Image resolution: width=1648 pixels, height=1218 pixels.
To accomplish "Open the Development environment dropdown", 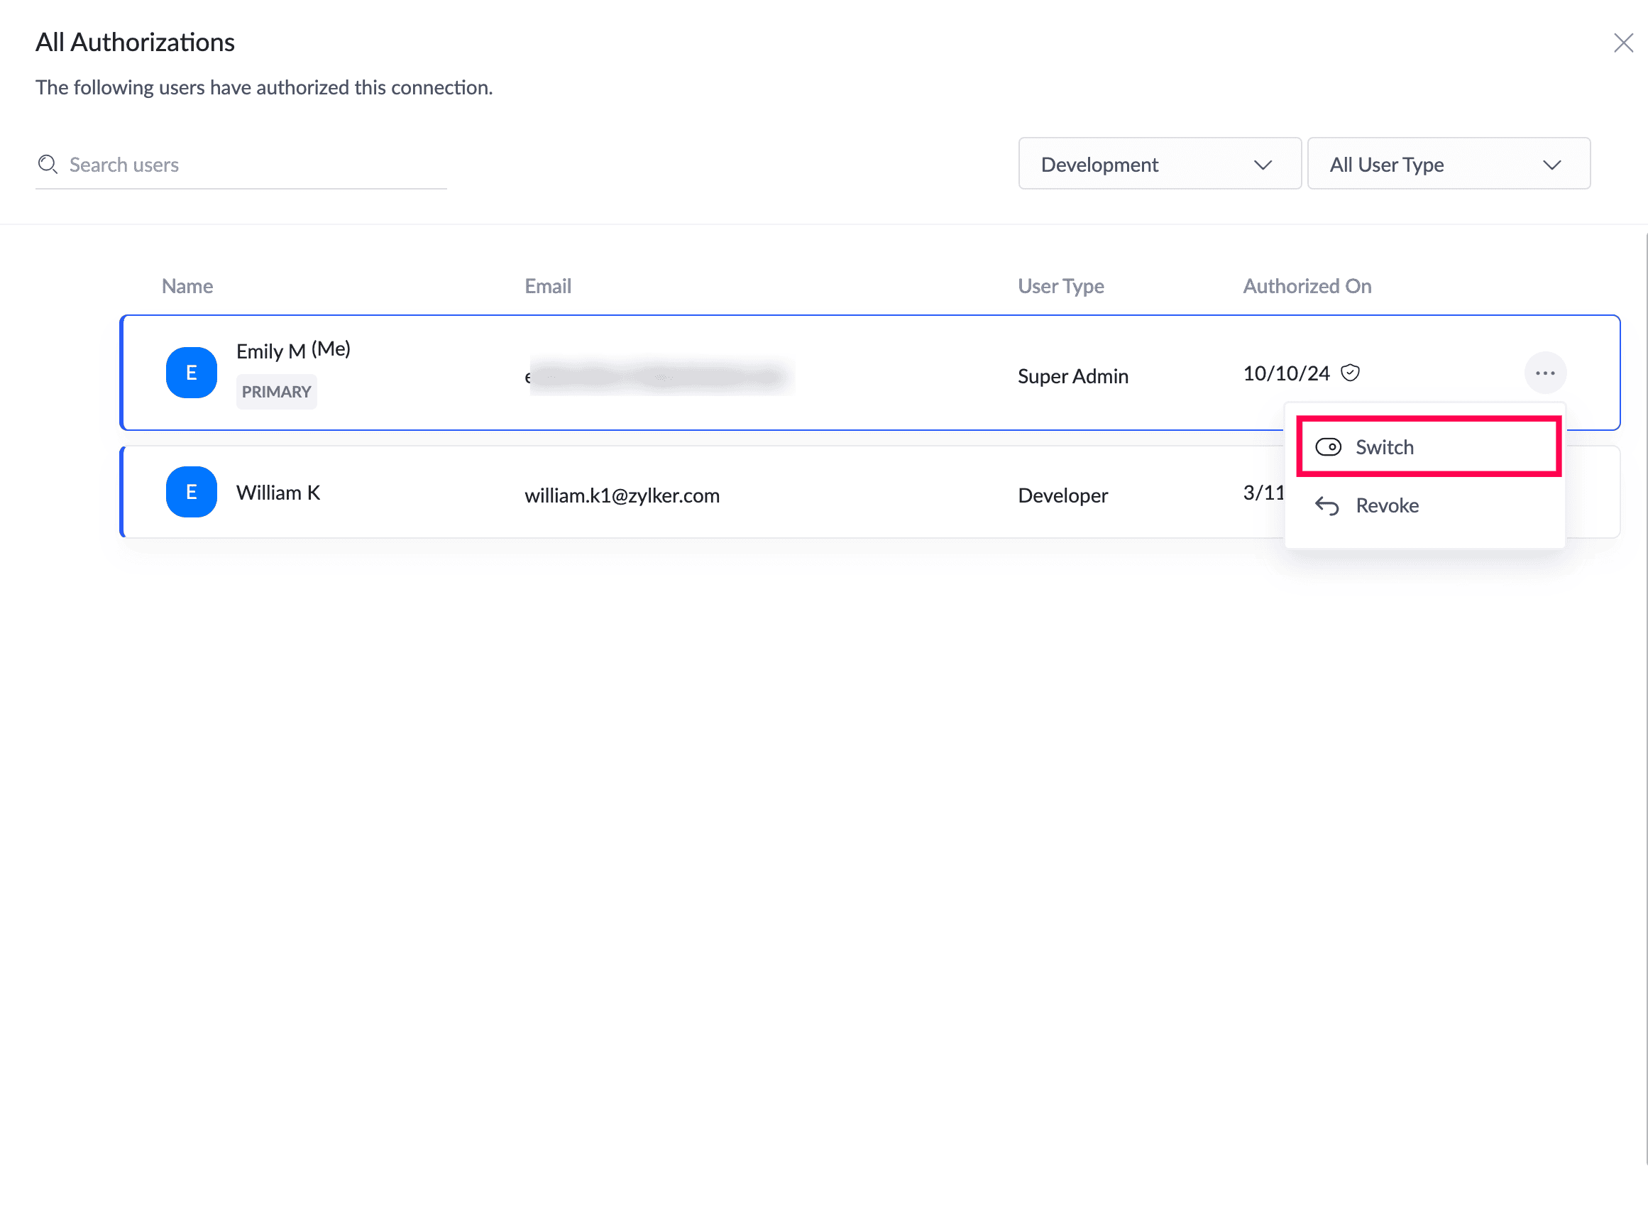I will pos(1158,164).
